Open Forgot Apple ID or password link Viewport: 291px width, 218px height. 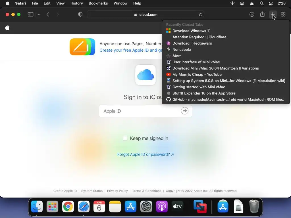145,154
